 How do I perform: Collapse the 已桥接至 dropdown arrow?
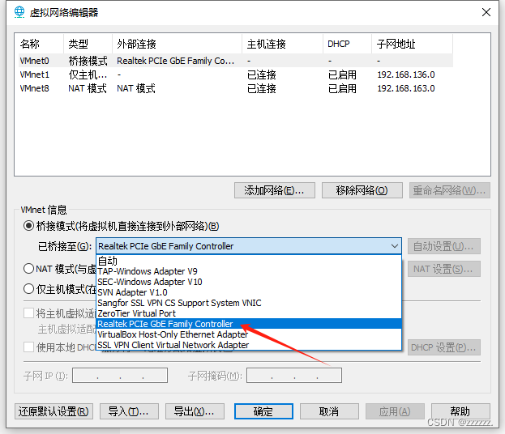(x=395, y=246)
